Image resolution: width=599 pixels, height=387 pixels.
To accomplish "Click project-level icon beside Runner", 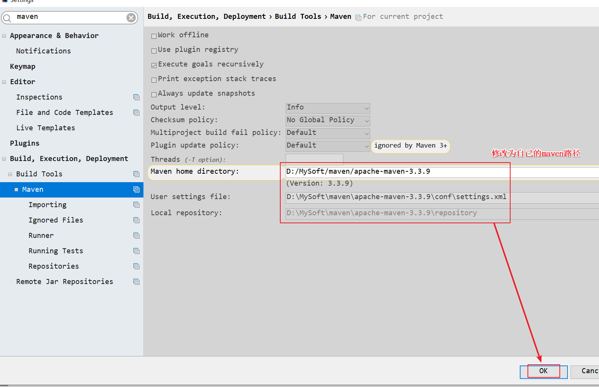I will (136, 236).
